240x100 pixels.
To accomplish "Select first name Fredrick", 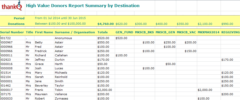I will [41, 51].
